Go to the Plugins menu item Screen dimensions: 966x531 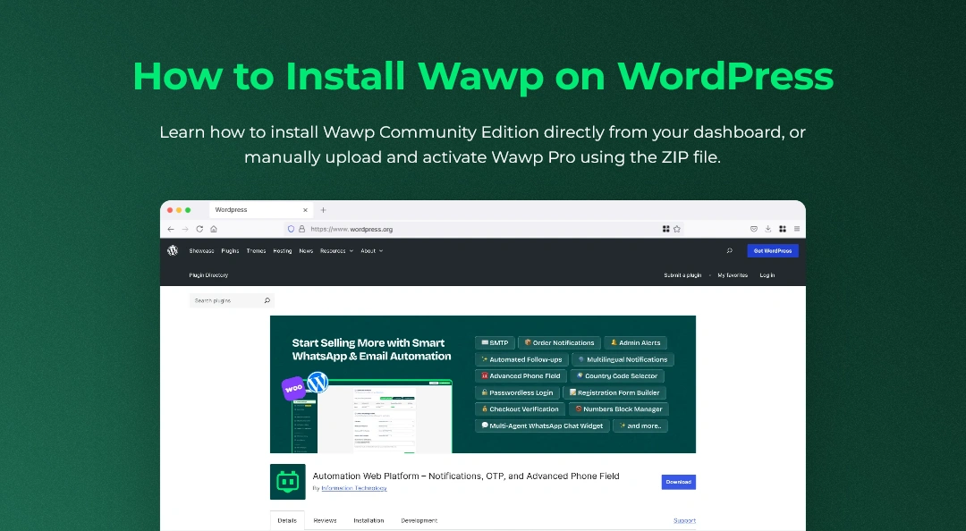coord(230,250)
